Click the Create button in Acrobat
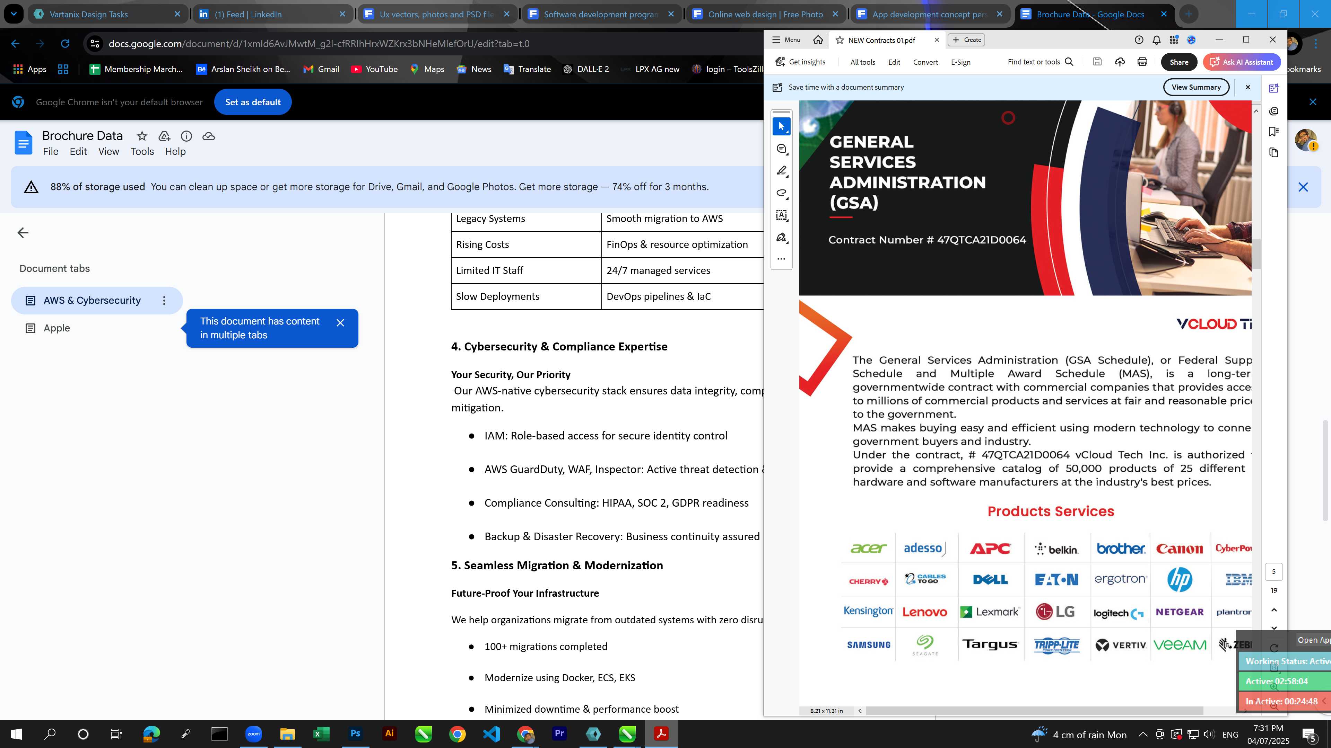The height and width of the screenshot is (748, 1331). [x=966, y=40]
